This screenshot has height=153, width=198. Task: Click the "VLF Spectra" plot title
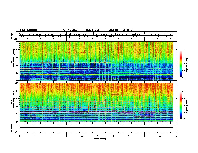[x=28, y=30]
